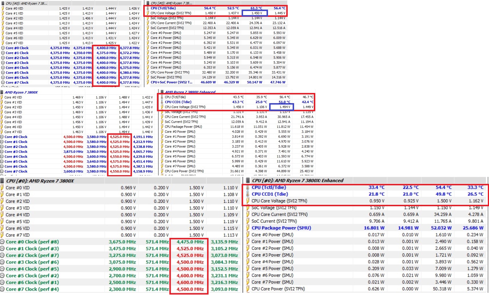Select the thermometer icon on the row showing 43.5 °C
This screenshot has width=489, height=296.
pos(162,97)
